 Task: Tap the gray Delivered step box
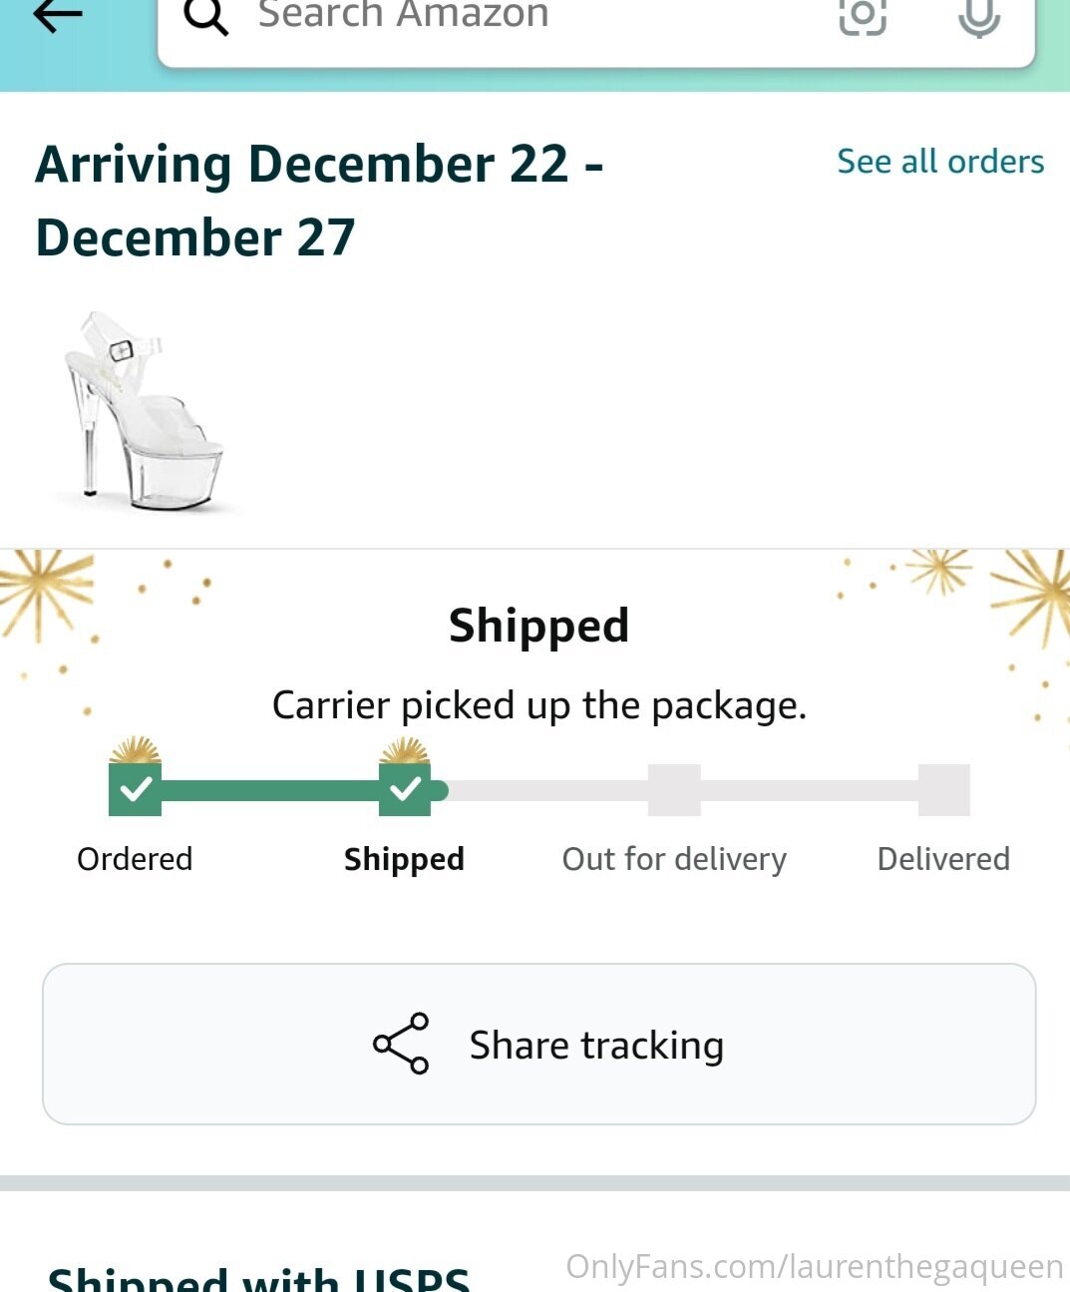943,790
